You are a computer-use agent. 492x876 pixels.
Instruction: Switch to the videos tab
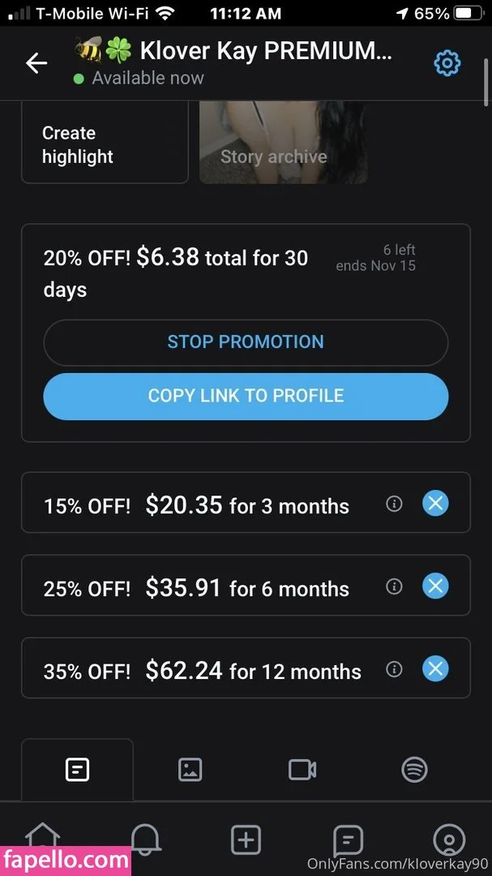coord(302,770)
